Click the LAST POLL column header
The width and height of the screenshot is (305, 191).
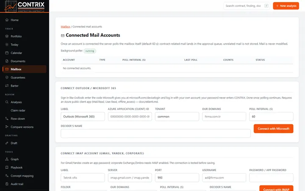click(x=191, y=60)
